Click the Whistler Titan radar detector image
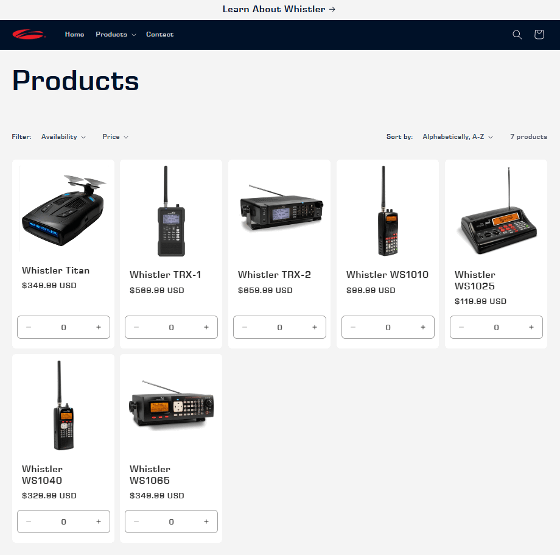This screenshot has height=555, width=560. point(63,210)
